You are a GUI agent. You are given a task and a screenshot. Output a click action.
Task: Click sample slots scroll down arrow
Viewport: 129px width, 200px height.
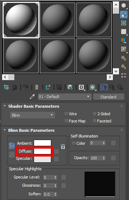pos(116,71)
